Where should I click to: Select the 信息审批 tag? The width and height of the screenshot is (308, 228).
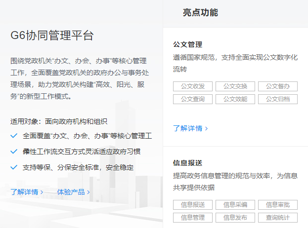[277, 205]
